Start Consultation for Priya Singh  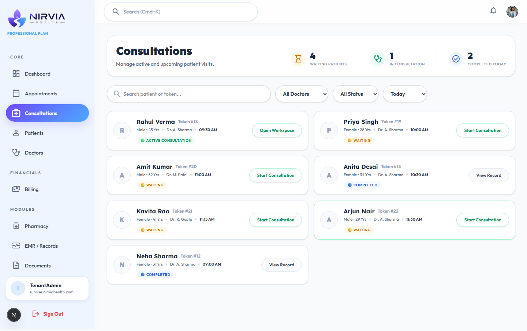(483, 130)
